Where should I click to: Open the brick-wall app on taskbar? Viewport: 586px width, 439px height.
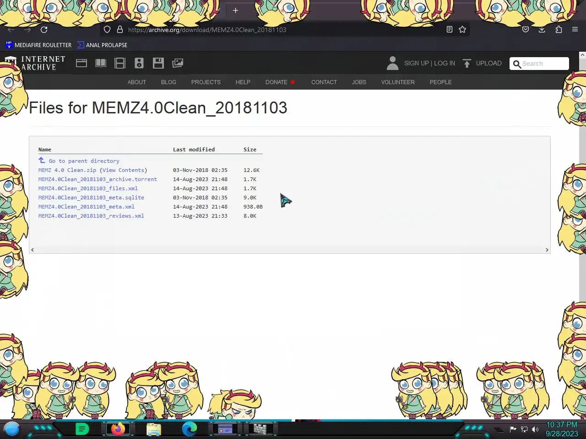260,429
